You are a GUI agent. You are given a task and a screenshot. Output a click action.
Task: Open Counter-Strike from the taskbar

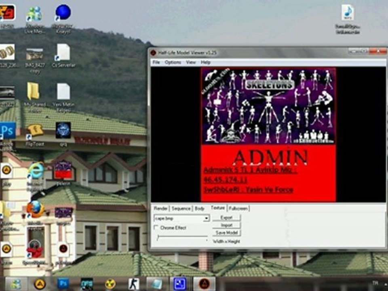point(134,284)
